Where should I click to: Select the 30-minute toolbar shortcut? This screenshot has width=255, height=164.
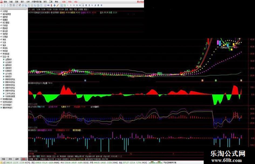77,5
